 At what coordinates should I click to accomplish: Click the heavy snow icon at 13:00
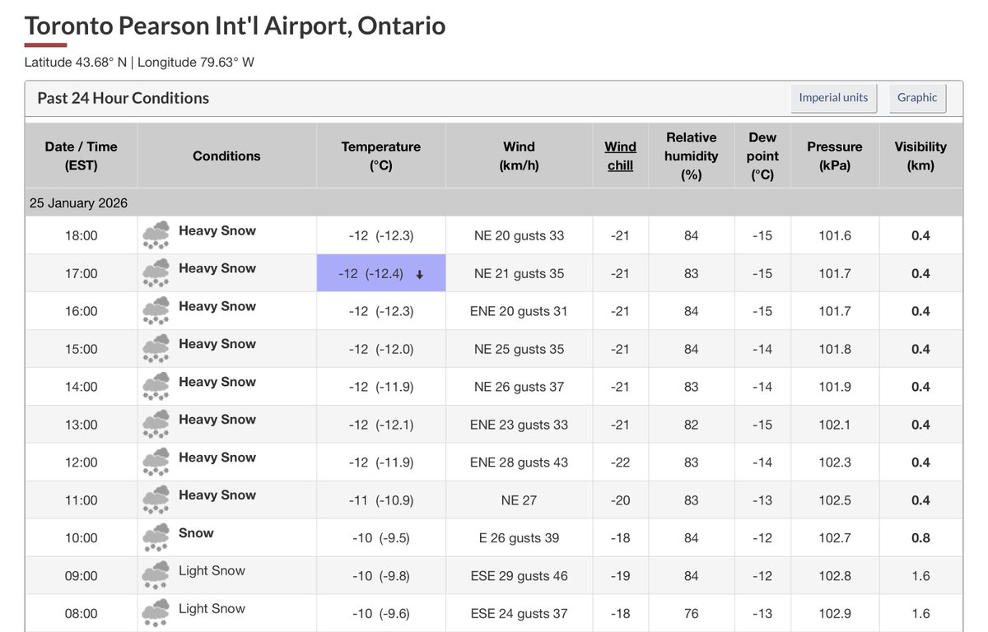click(156, 424)
